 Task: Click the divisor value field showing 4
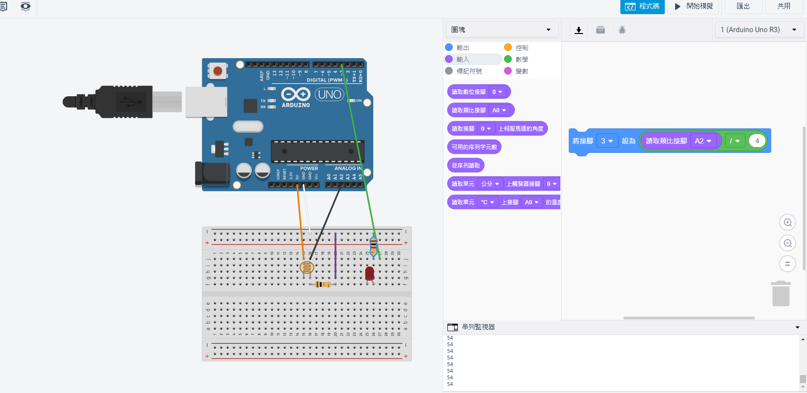(x=757, y=141)
